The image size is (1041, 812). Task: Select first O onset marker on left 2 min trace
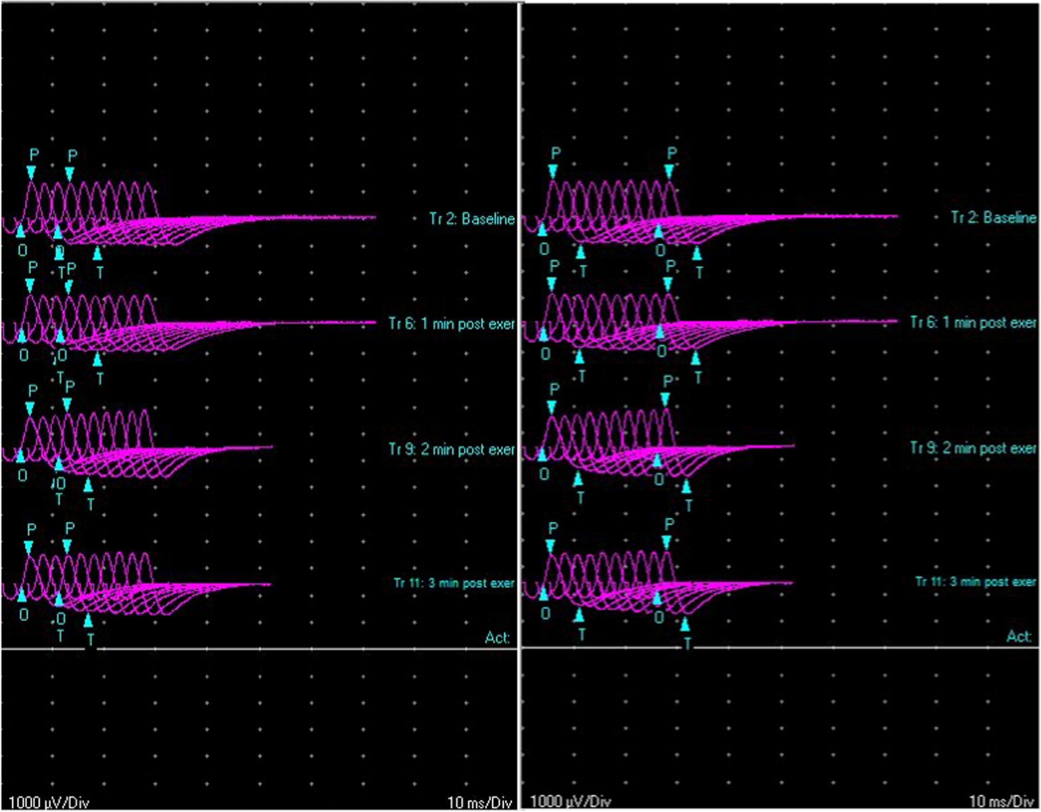(x=20, y=456)
